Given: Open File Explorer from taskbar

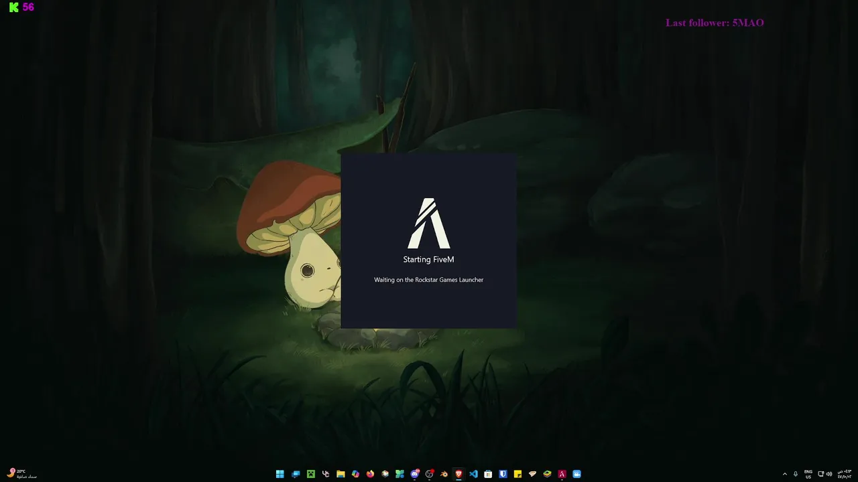Looking at the screenshot, I should click(341, 474).
